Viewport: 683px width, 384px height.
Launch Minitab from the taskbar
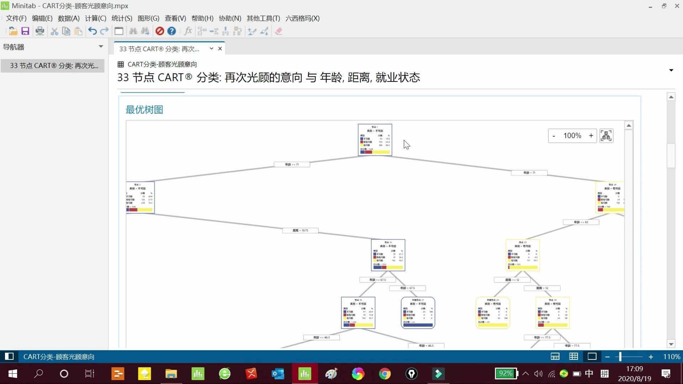[x=304, y=374]
